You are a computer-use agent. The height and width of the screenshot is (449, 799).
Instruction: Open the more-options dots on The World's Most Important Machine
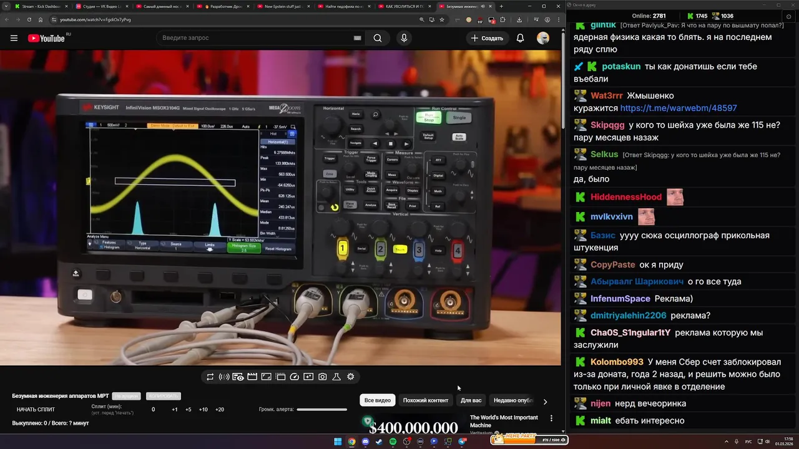pos(551,418)
